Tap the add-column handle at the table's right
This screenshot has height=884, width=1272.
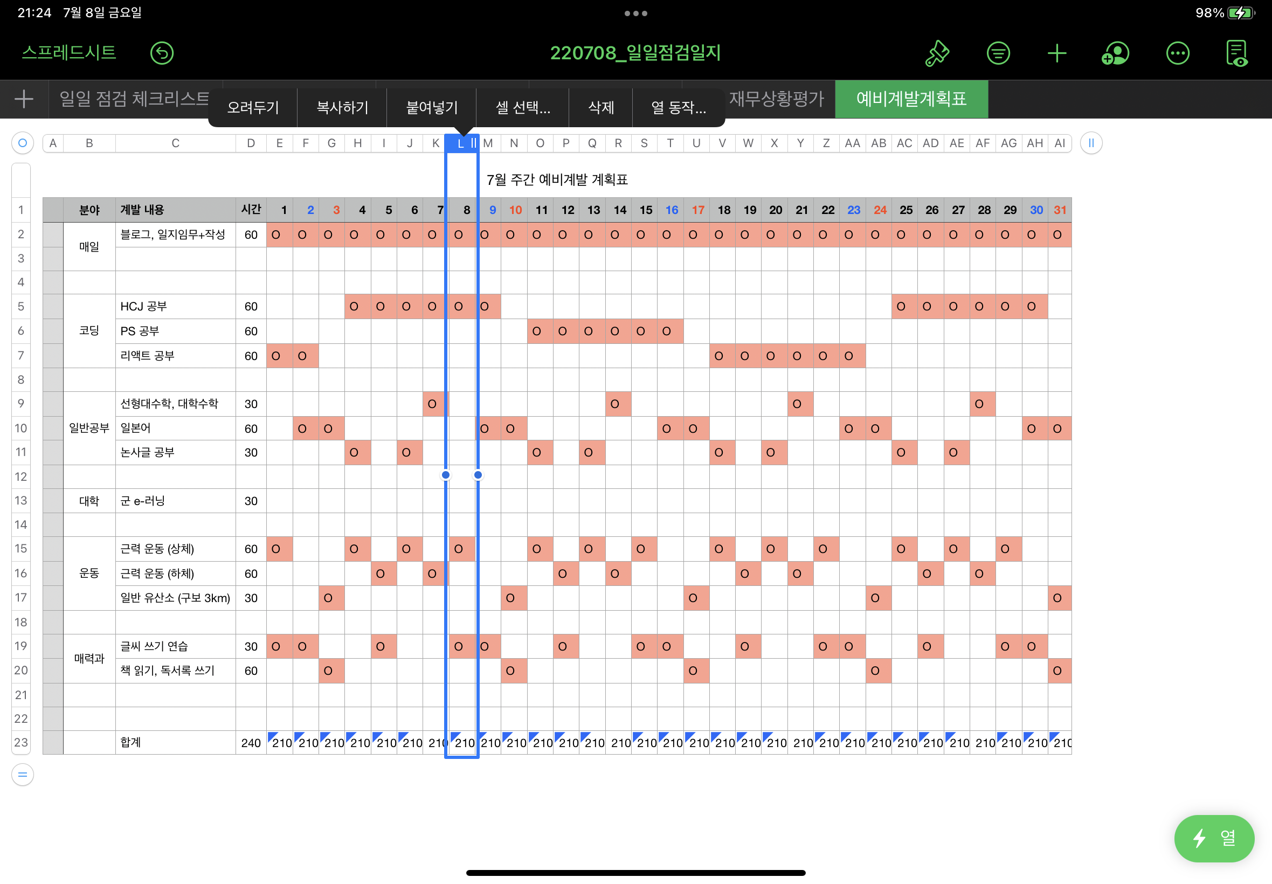1091,143
